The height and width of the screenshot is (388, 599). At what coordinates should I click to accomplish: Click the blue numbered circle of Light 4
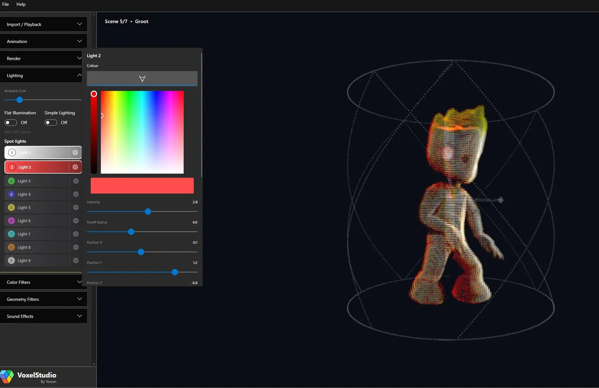[11, 194]
